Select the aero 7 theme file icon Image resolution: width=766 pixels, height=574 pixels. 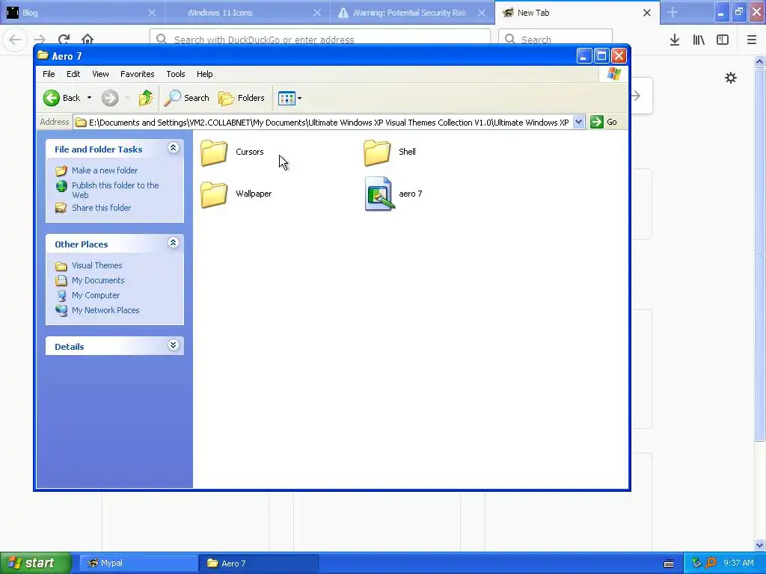point(379,194)
